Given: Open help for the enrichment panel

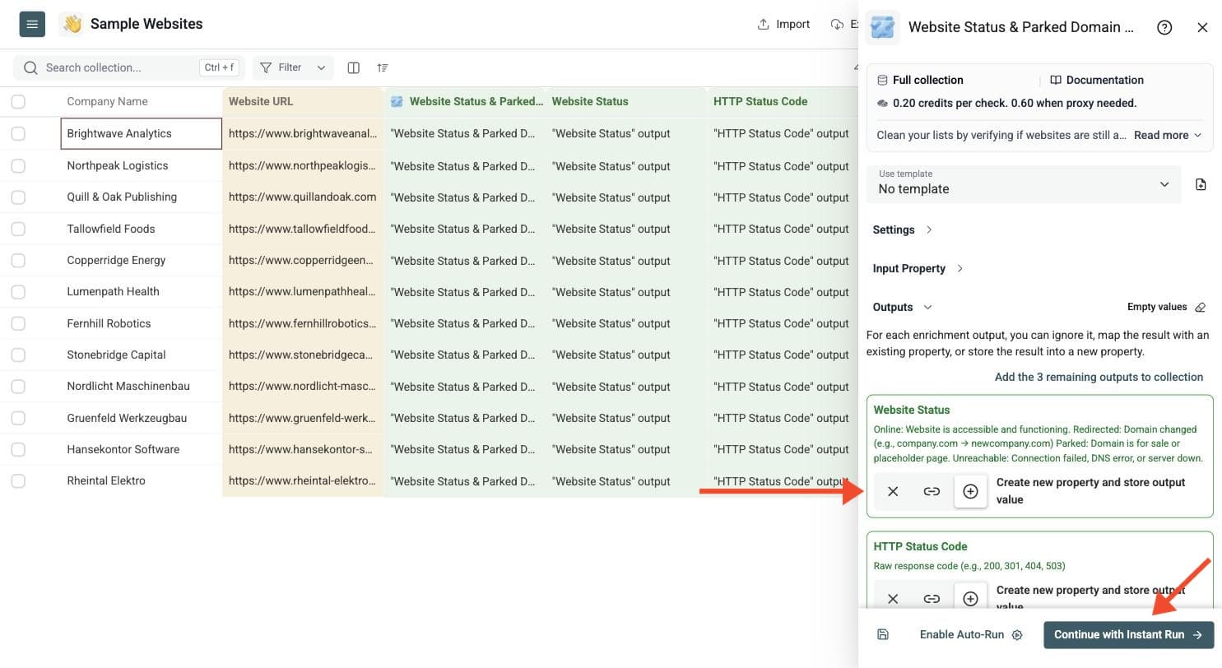Looking at the screenshot, I should [x=1164, y=27].
